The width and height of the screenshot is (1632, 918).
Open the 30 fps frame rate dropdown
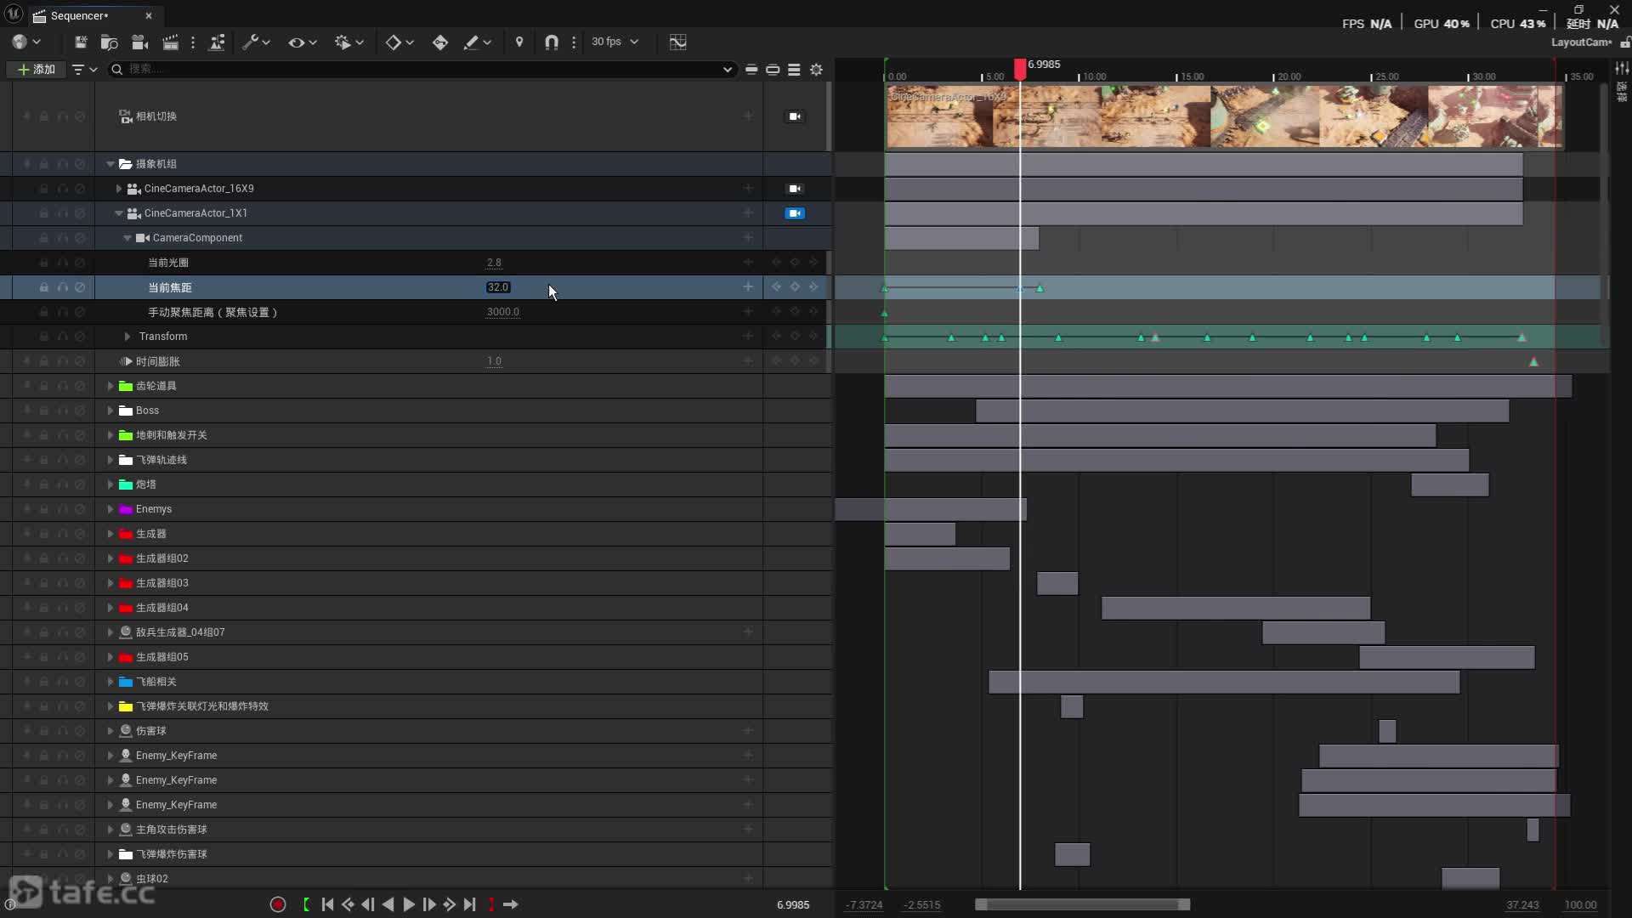(x=615, y=42)
